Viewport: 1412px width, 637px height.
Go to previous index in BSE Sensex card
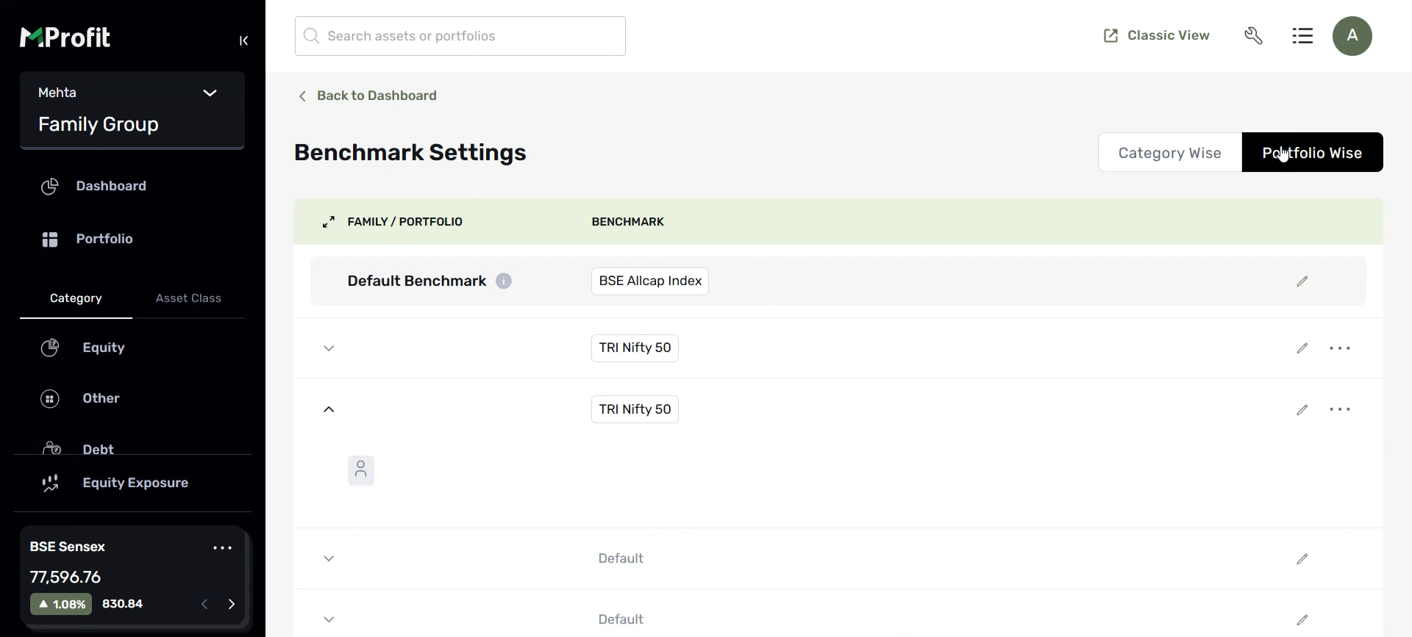[x=204, y=605]
